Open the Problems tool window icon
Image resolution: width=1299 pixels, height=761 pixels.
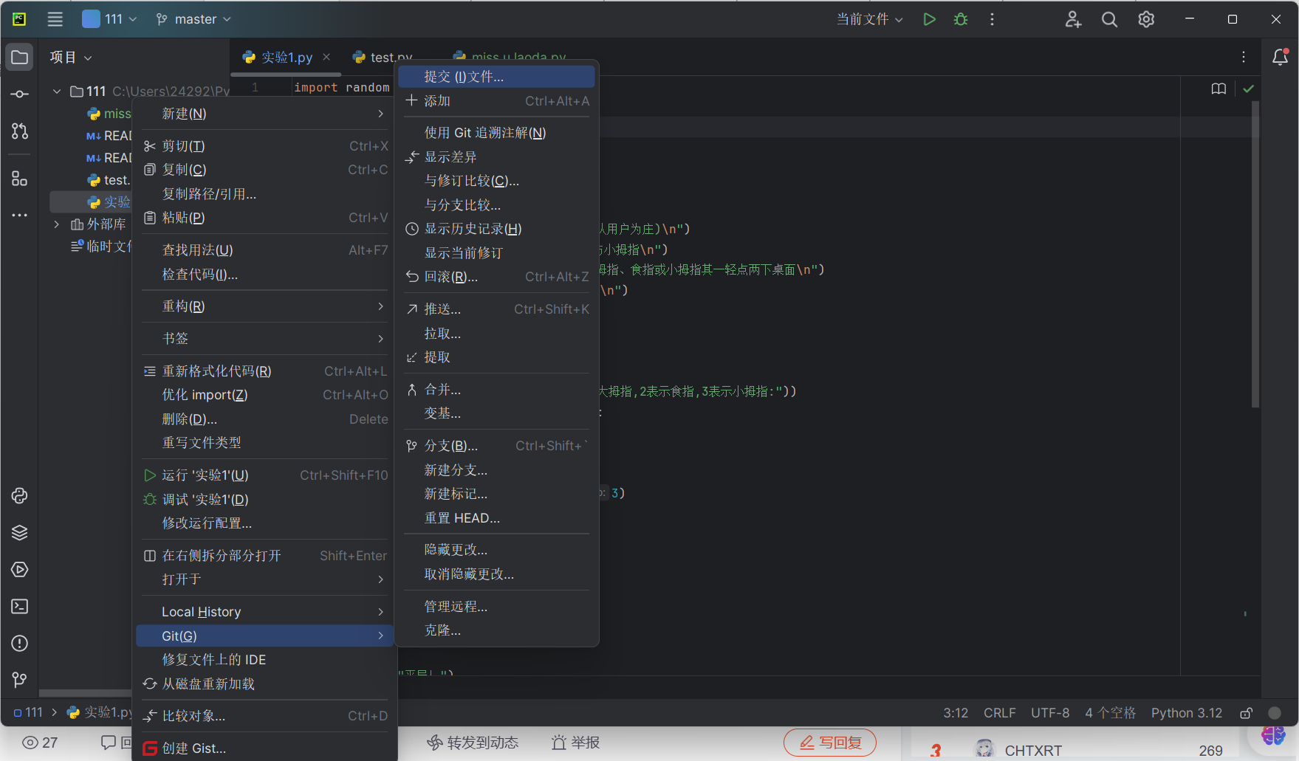coord(20,644)
